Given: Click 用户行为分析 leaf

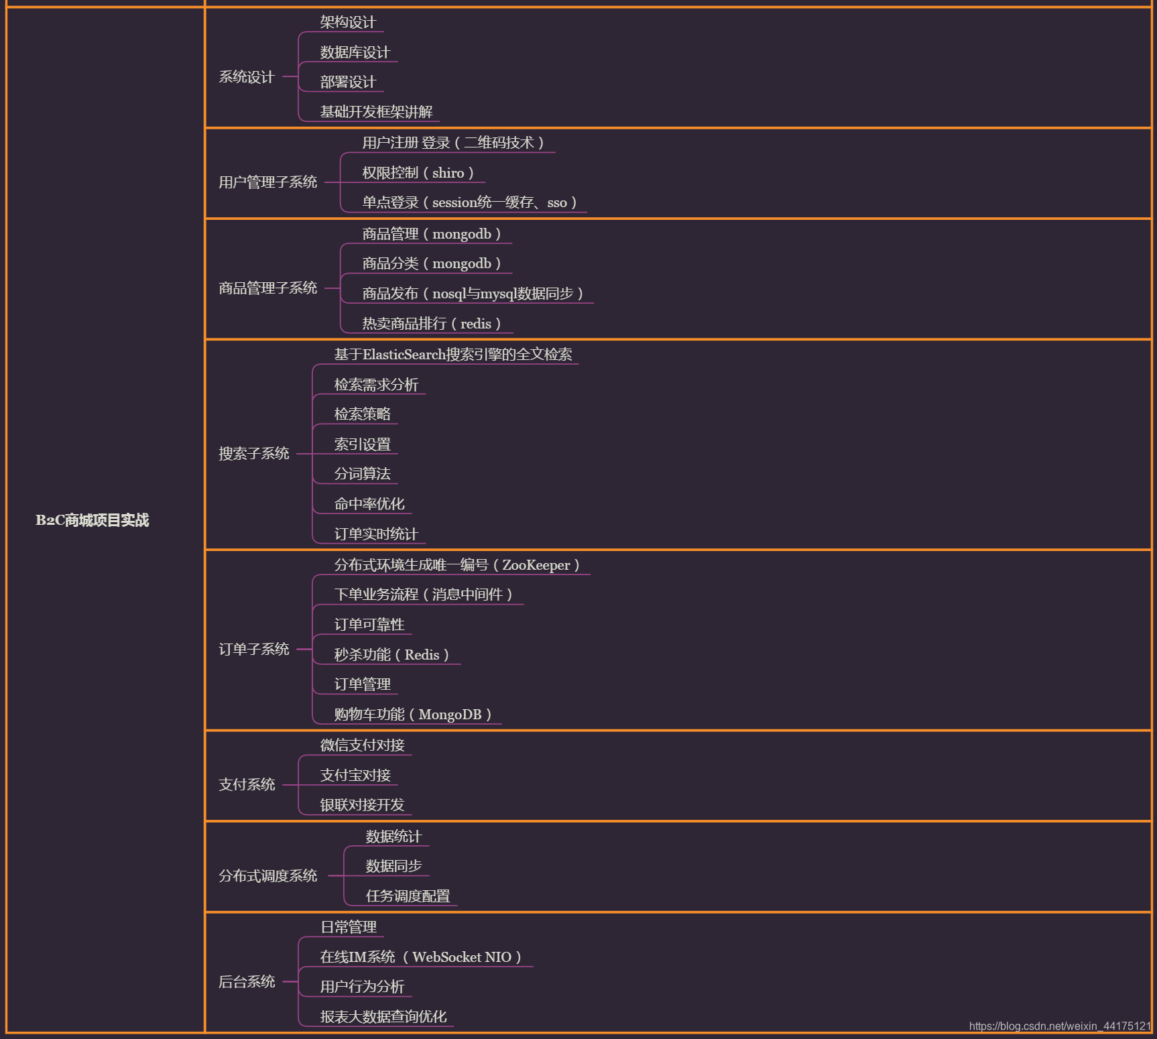Looking at the screenshot, I should 362,987.
